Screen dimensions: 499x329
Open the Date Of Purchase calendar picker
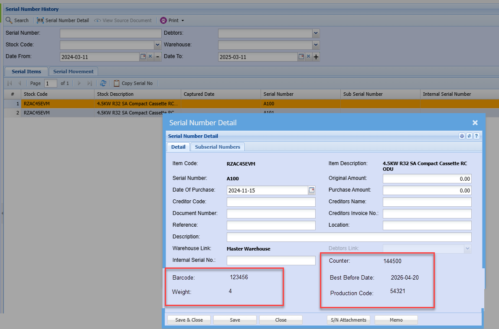[311, 190]
